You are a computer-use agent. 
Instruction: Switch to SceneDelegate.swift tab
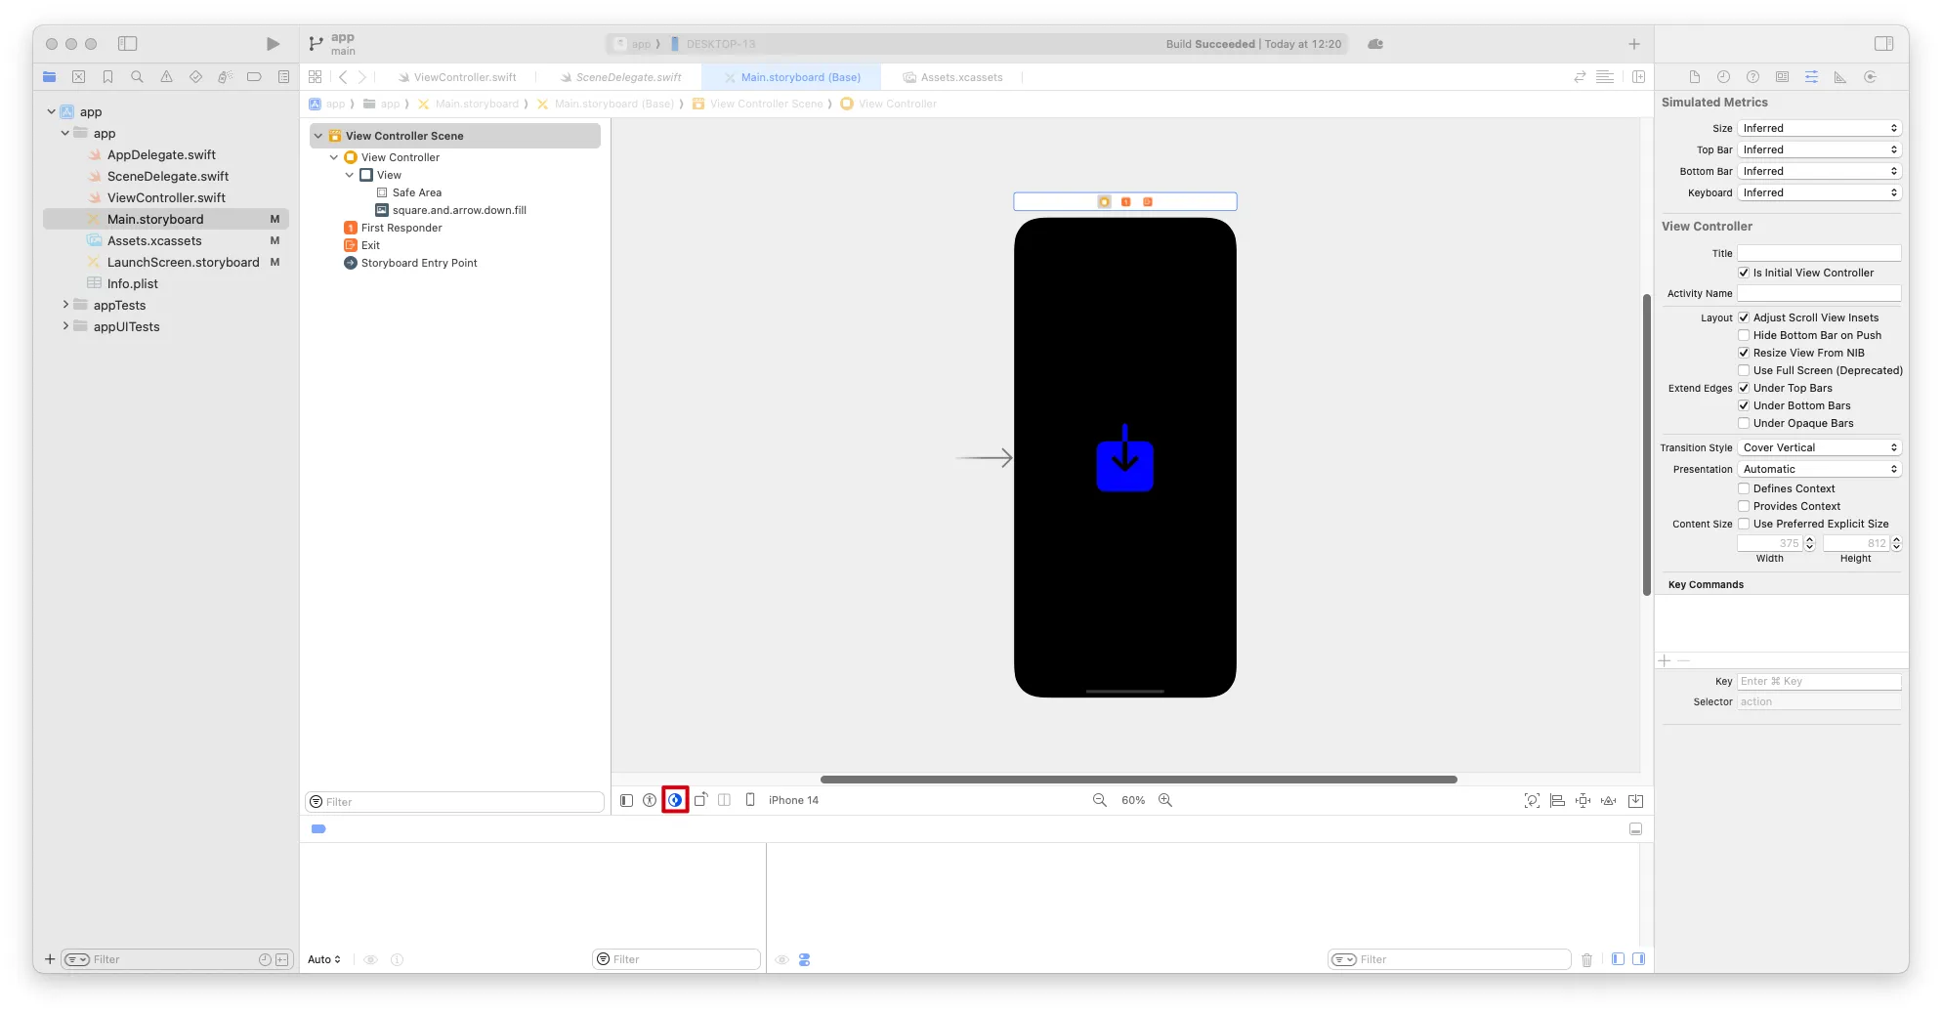pyautogui.click(x=621, y=77)
